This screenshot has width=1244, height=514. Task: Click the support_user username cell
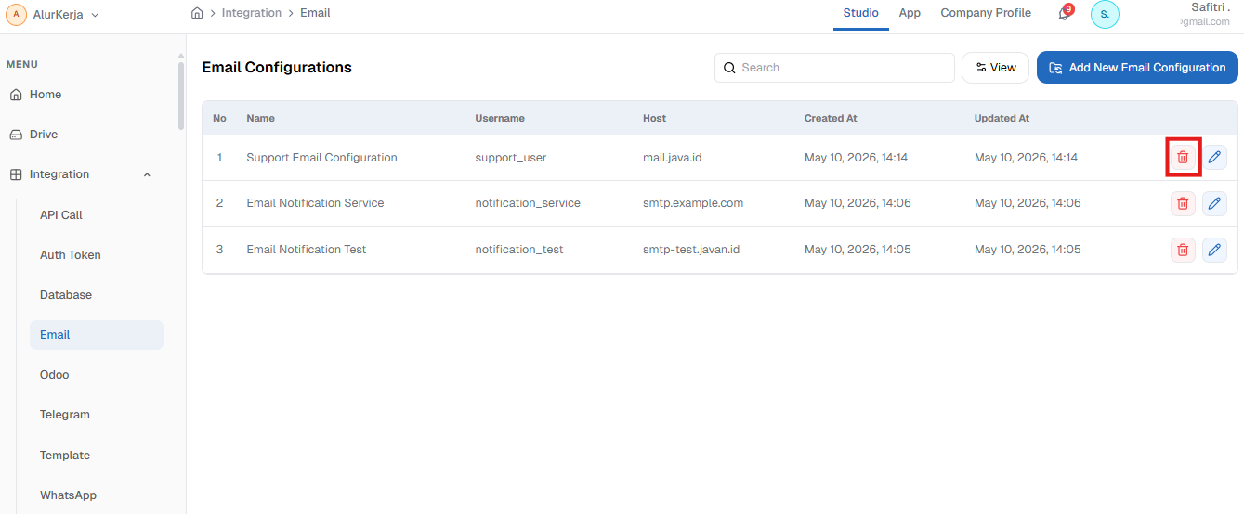pyautogui.click(x=511, y=158)
